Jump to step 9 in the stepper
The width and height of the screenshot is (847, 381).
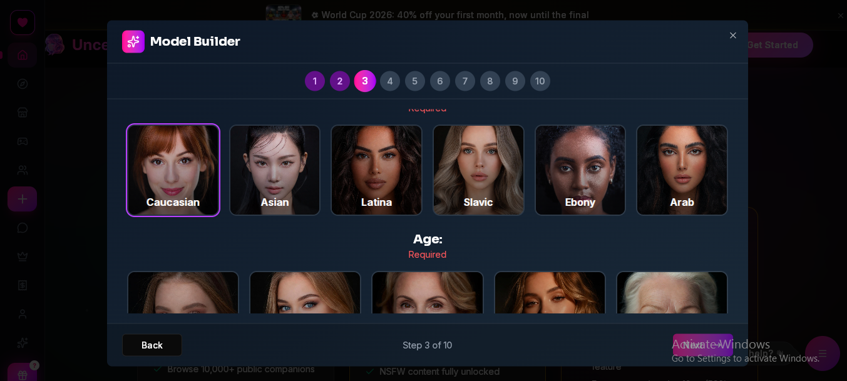coord(515,81)
